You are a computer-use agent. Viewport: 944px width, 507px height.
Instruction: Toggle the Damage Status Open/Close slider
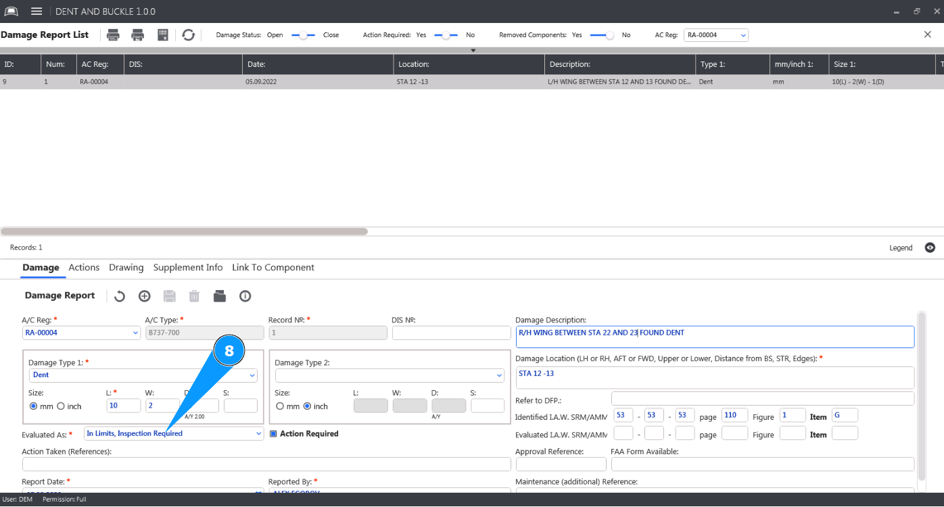pos(303,35)
